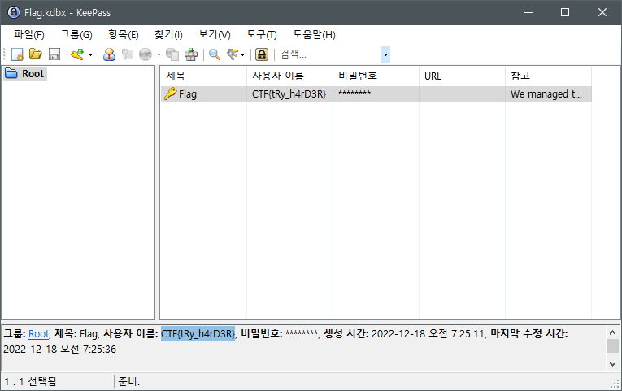Screen dimensions: 622x391
Task: Click the 'We managed t...' notes cell
Action: (x=548, y=94)
